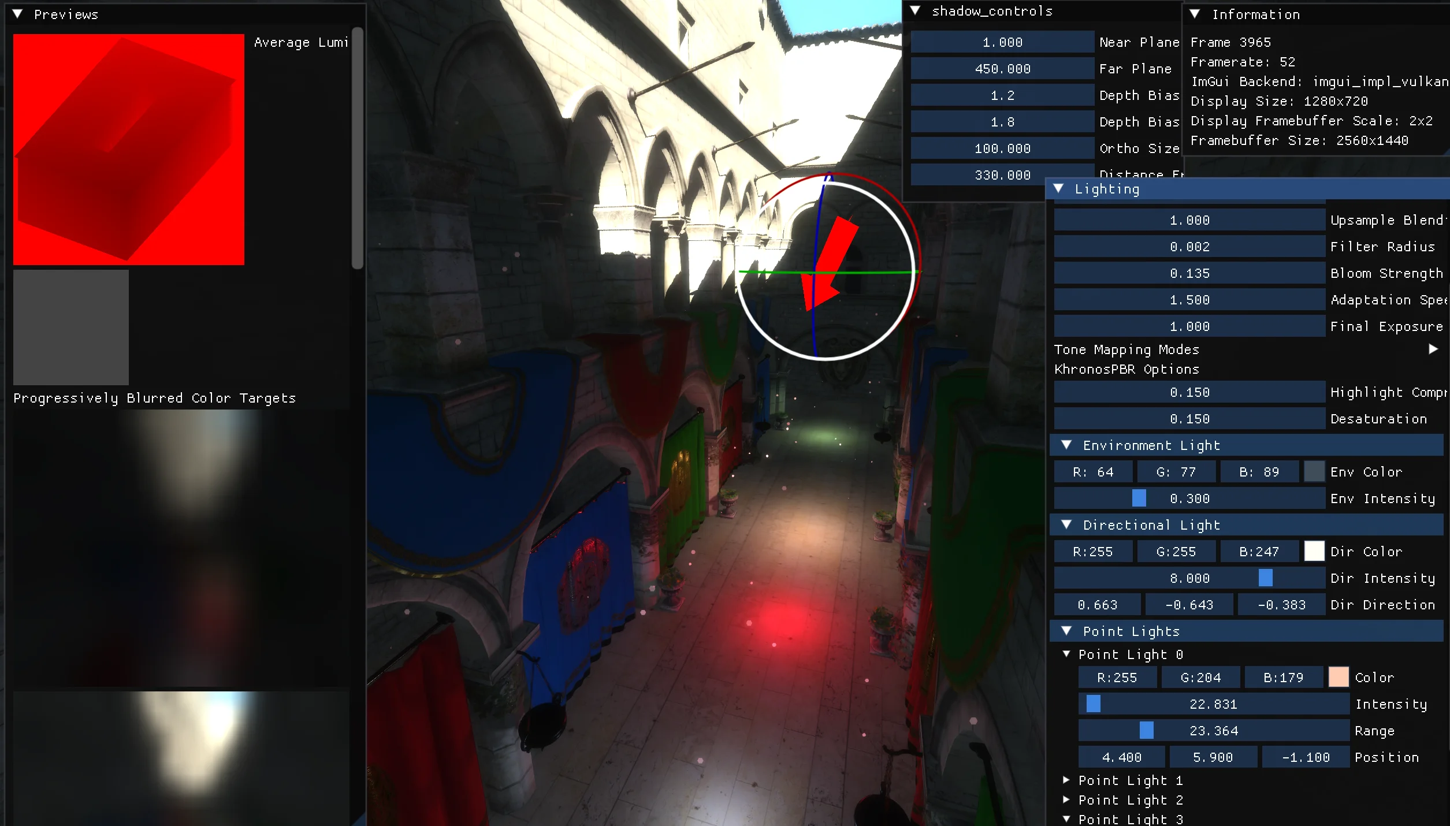Click the gray Average Luminance preview
The image size is (1450, 826).
pyautogui.click(x=71, y=327)
